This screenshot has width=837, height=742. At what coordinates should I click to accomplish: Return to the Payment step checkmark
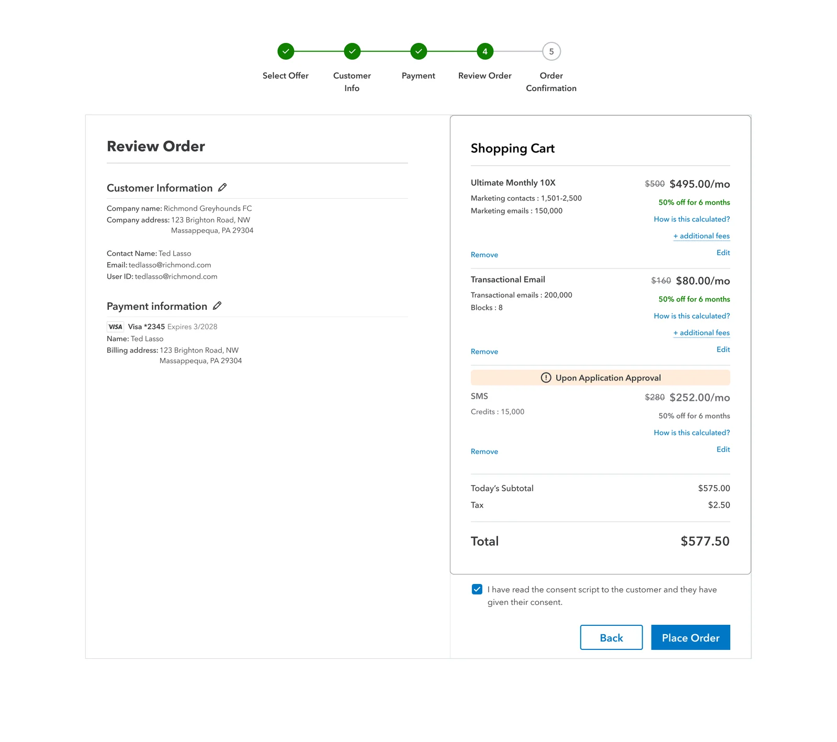pos(418,51)
